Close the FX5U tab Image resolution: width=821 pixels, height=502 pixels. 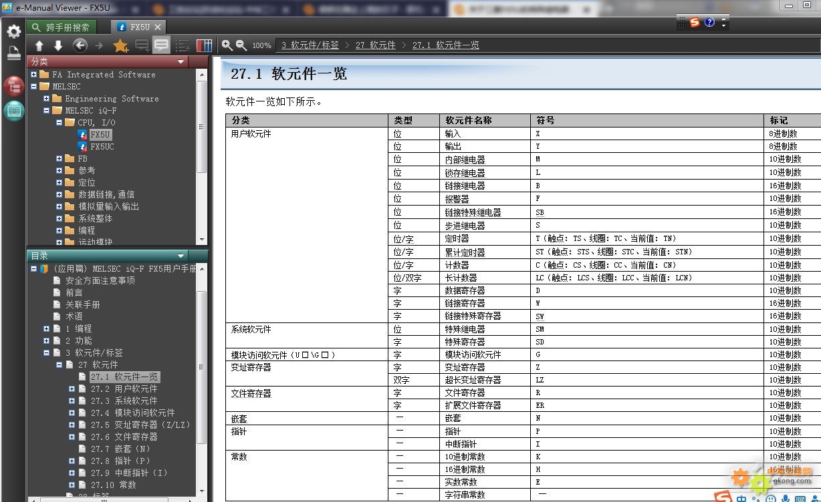(158, 27)
